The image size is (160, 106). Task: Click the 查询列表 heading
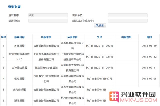click(x=14, y=7)
